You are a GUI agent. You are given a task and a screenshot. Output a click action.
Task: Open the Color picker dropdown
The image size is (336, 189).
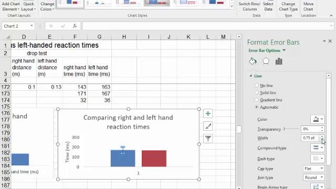pos(318,119)
